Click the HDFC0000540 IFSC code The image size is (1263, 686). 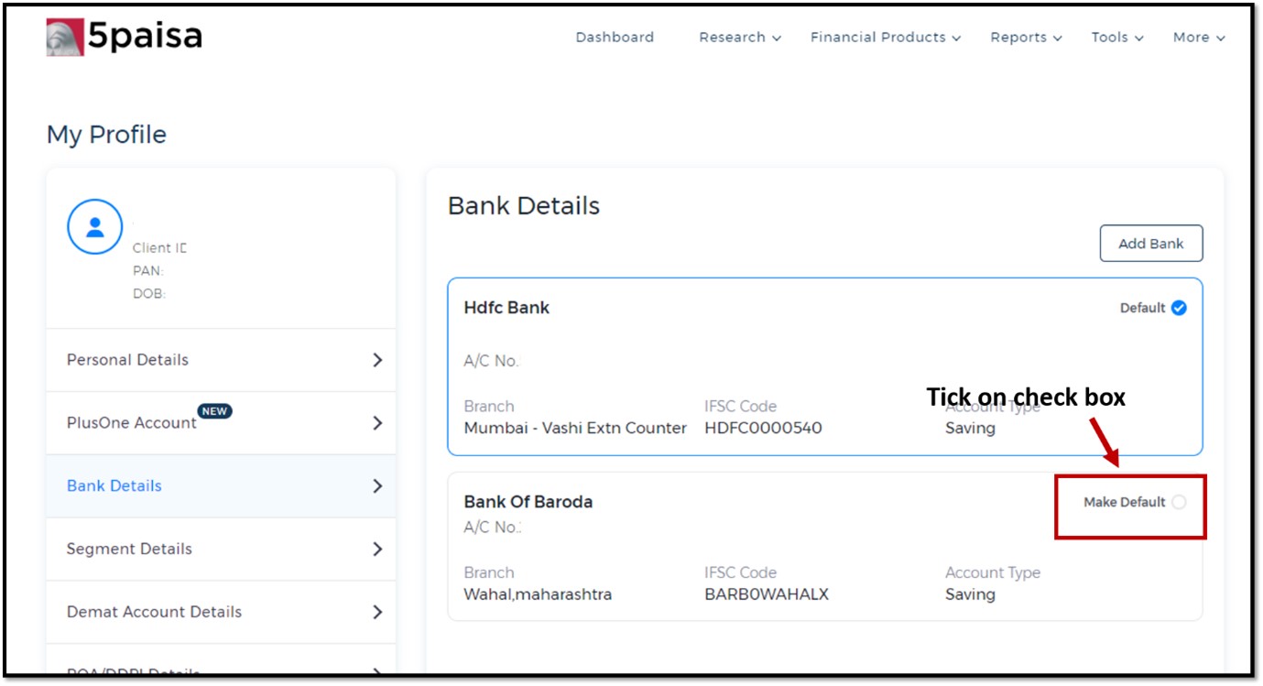(763, 428)
